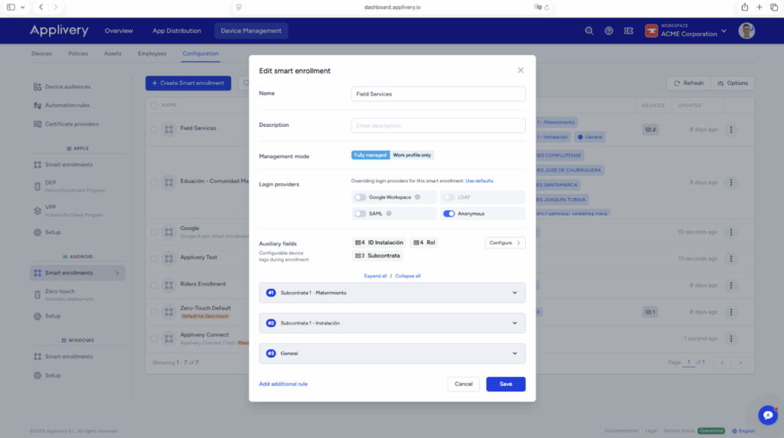The height and width of the screenshot is (438, 784).
Task: Click the browser reload page icon
Action: 547,7
